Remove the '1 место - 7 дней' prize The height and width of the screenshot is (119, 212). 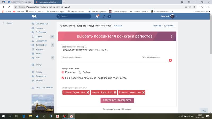tap(88, 93)
